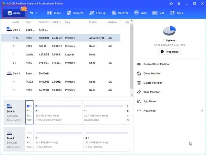This screenshot has height=155, width=206.
Task: Click the app logo in title bar
Action: tap(3, 3)
